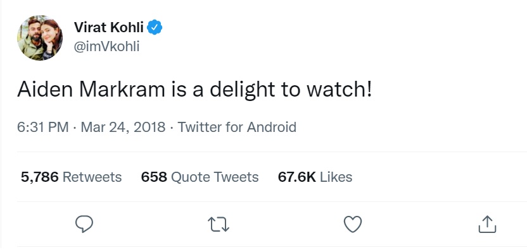Click the word delight in the tweet text
This screenshot has height=250, width=527.
[x=243, y=90]
